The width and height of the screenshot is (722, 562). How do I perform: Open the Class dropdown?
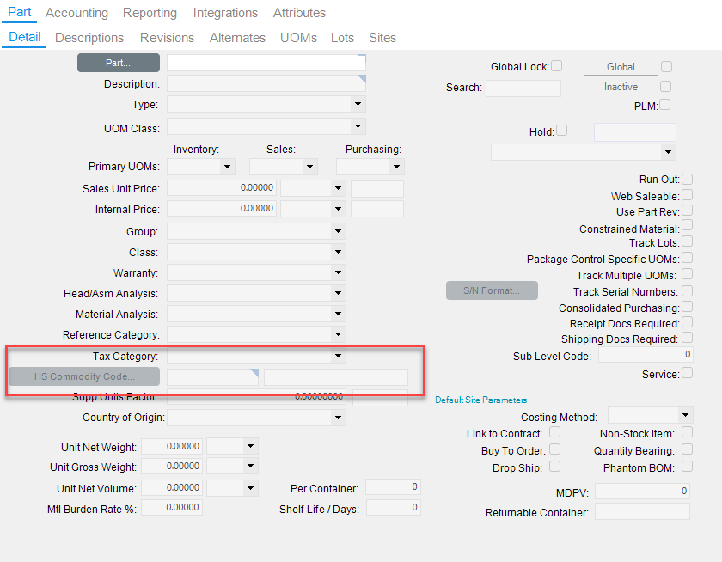click(338, 252)
